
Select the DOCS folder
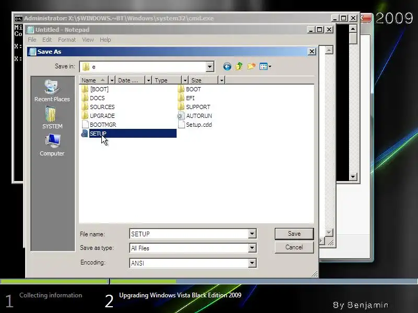tap(93, 98)
